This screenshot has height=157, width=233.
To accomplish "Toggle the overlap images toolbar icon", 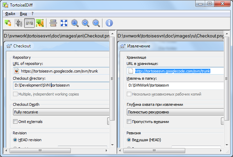I will [x=19, y=23].
